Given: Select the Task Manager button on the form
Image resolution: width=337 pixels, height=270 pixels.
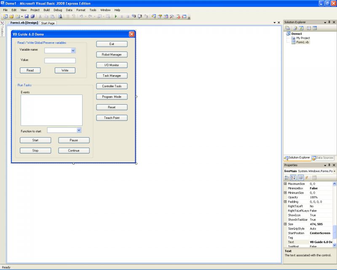Looking at the screenshot, I should (x=112, y=76).
